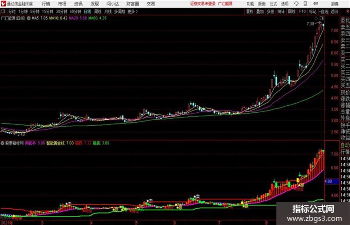Open the F10 company info button

coord(302,11)
